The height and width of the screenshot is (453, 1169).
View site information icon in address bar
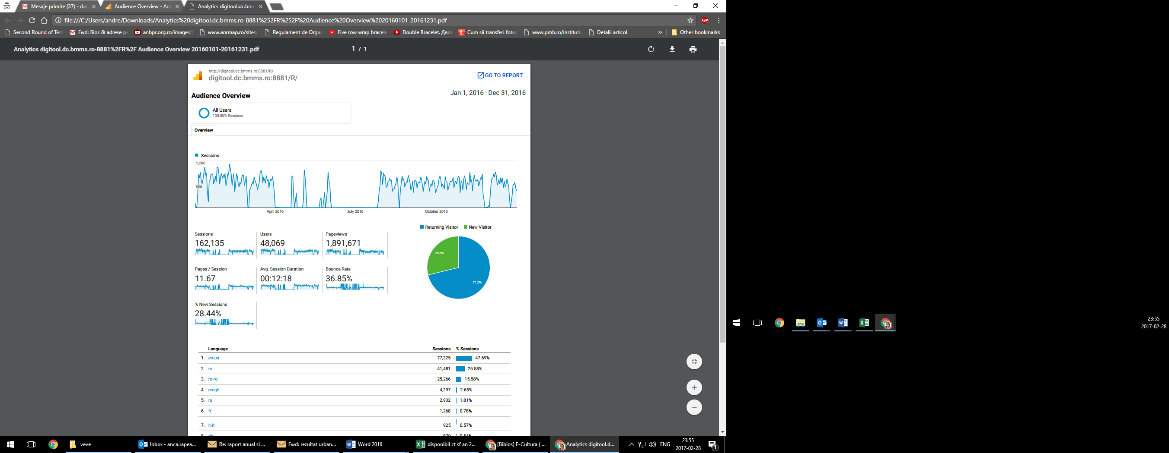58,20
